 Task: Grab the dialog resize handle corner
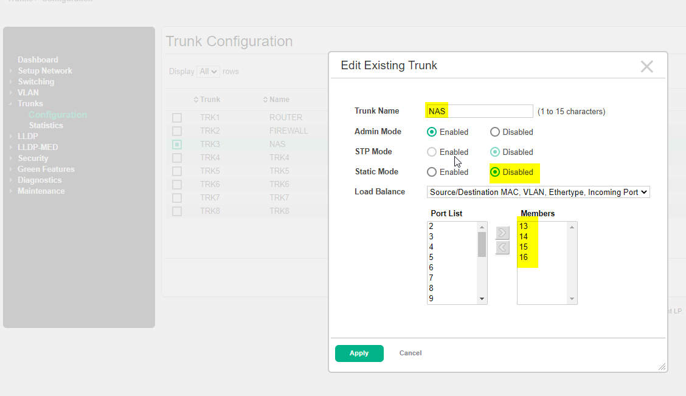(662, 366)
